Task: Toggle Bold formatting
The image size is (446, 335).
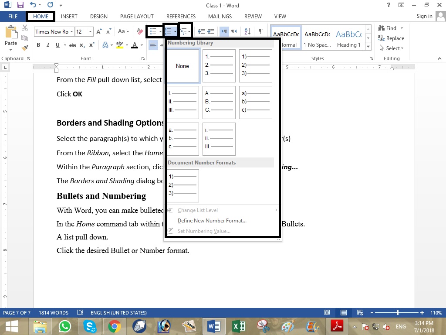Action: (38, 45)
